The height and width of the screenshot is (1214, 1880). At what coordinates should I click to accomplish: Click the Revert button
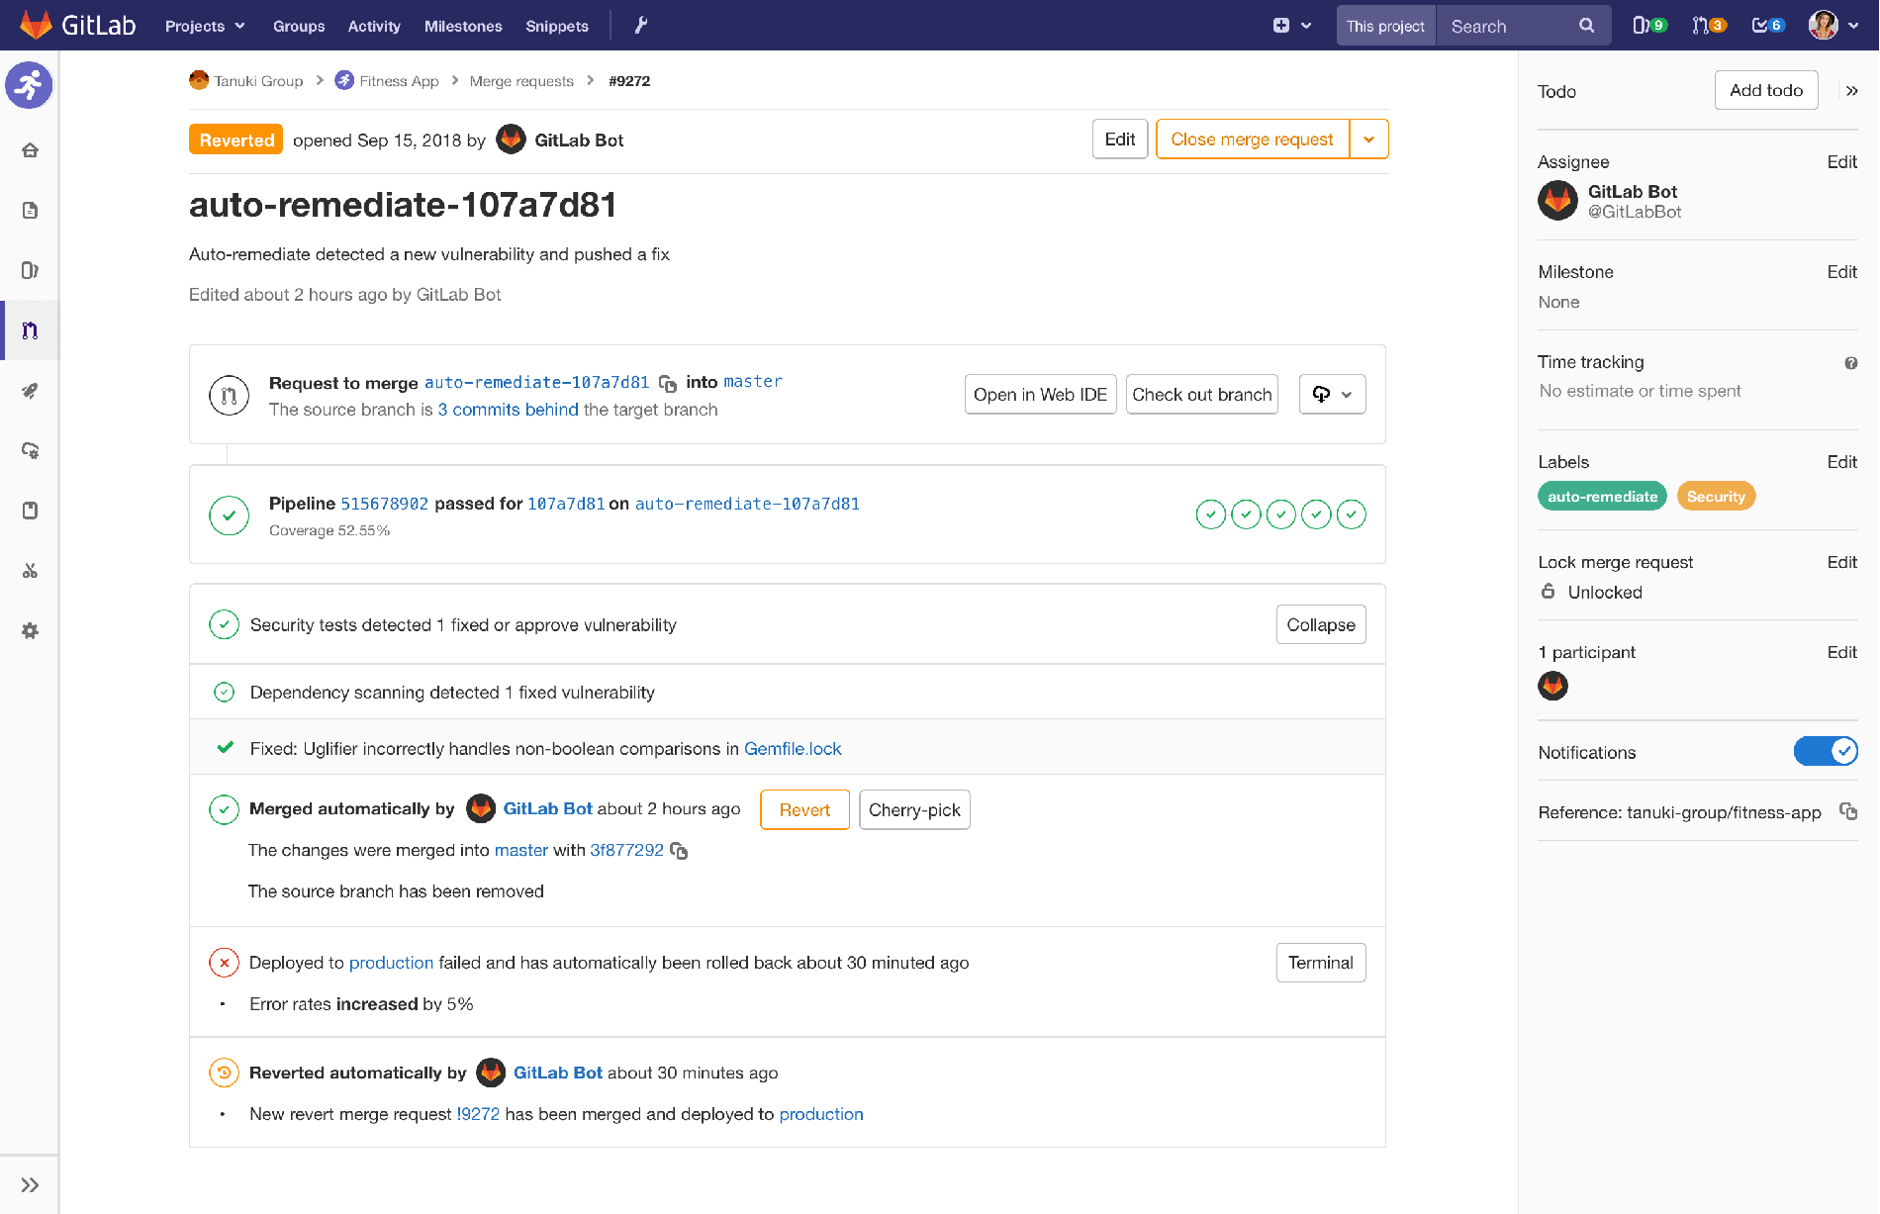(804, 810)
